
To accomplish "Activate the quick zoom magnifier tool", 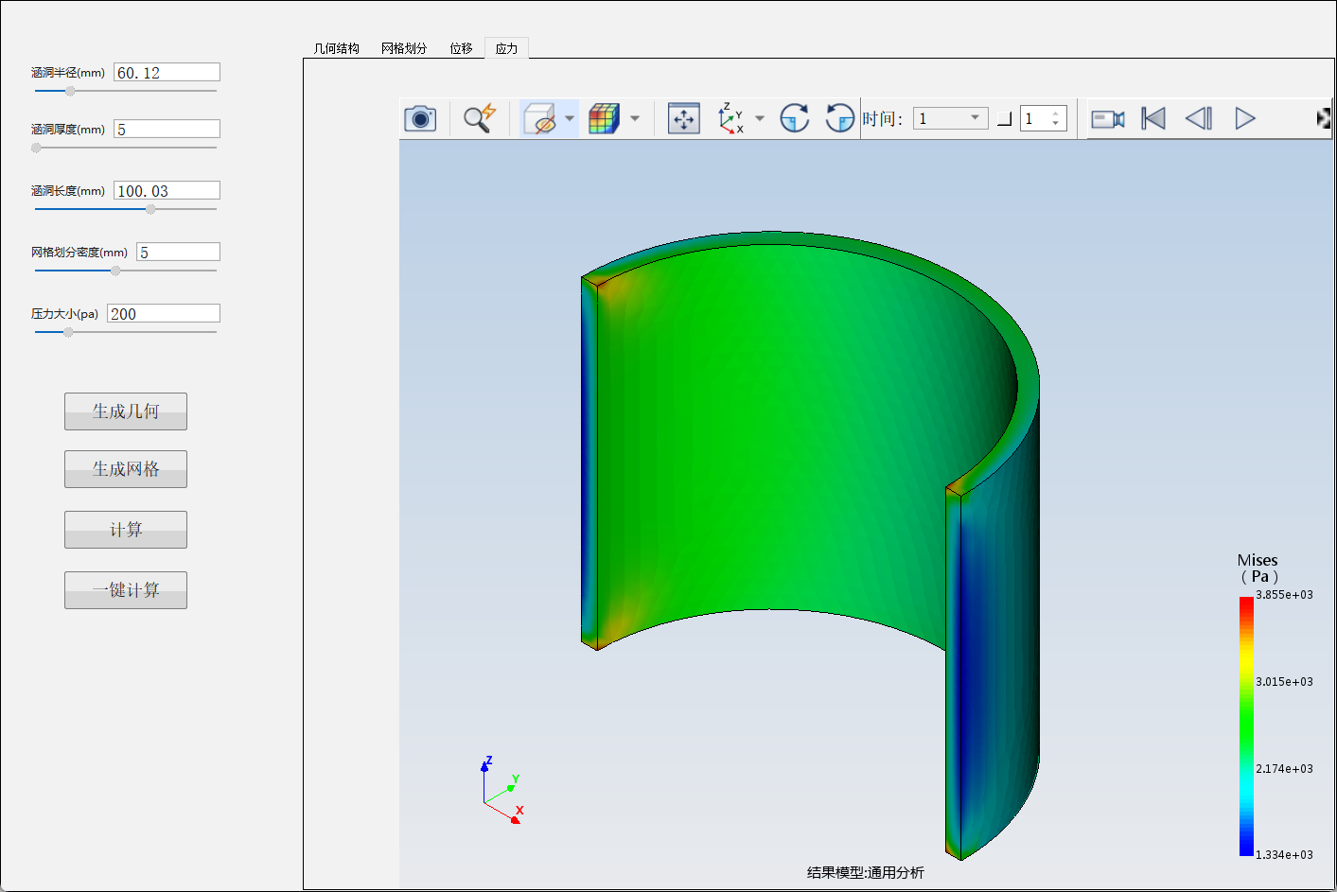I will click(x=480, y=118).
